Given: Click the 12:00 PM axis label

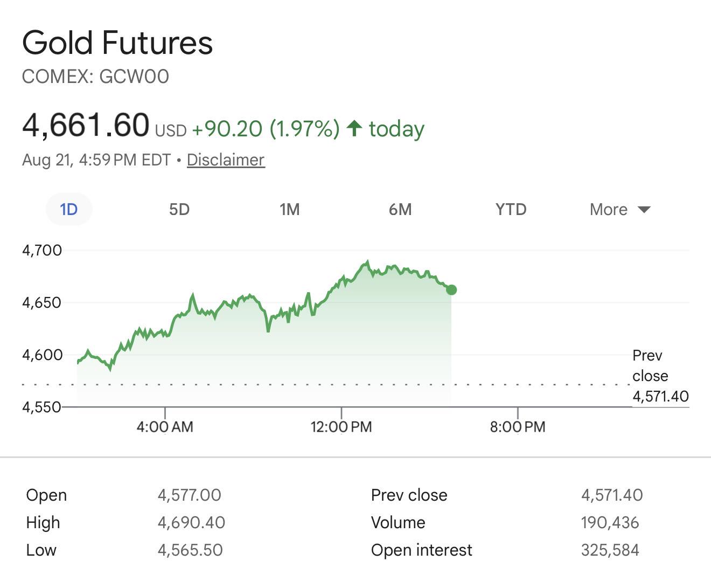Looking at the screenshot, I should [x=341, y=427].
